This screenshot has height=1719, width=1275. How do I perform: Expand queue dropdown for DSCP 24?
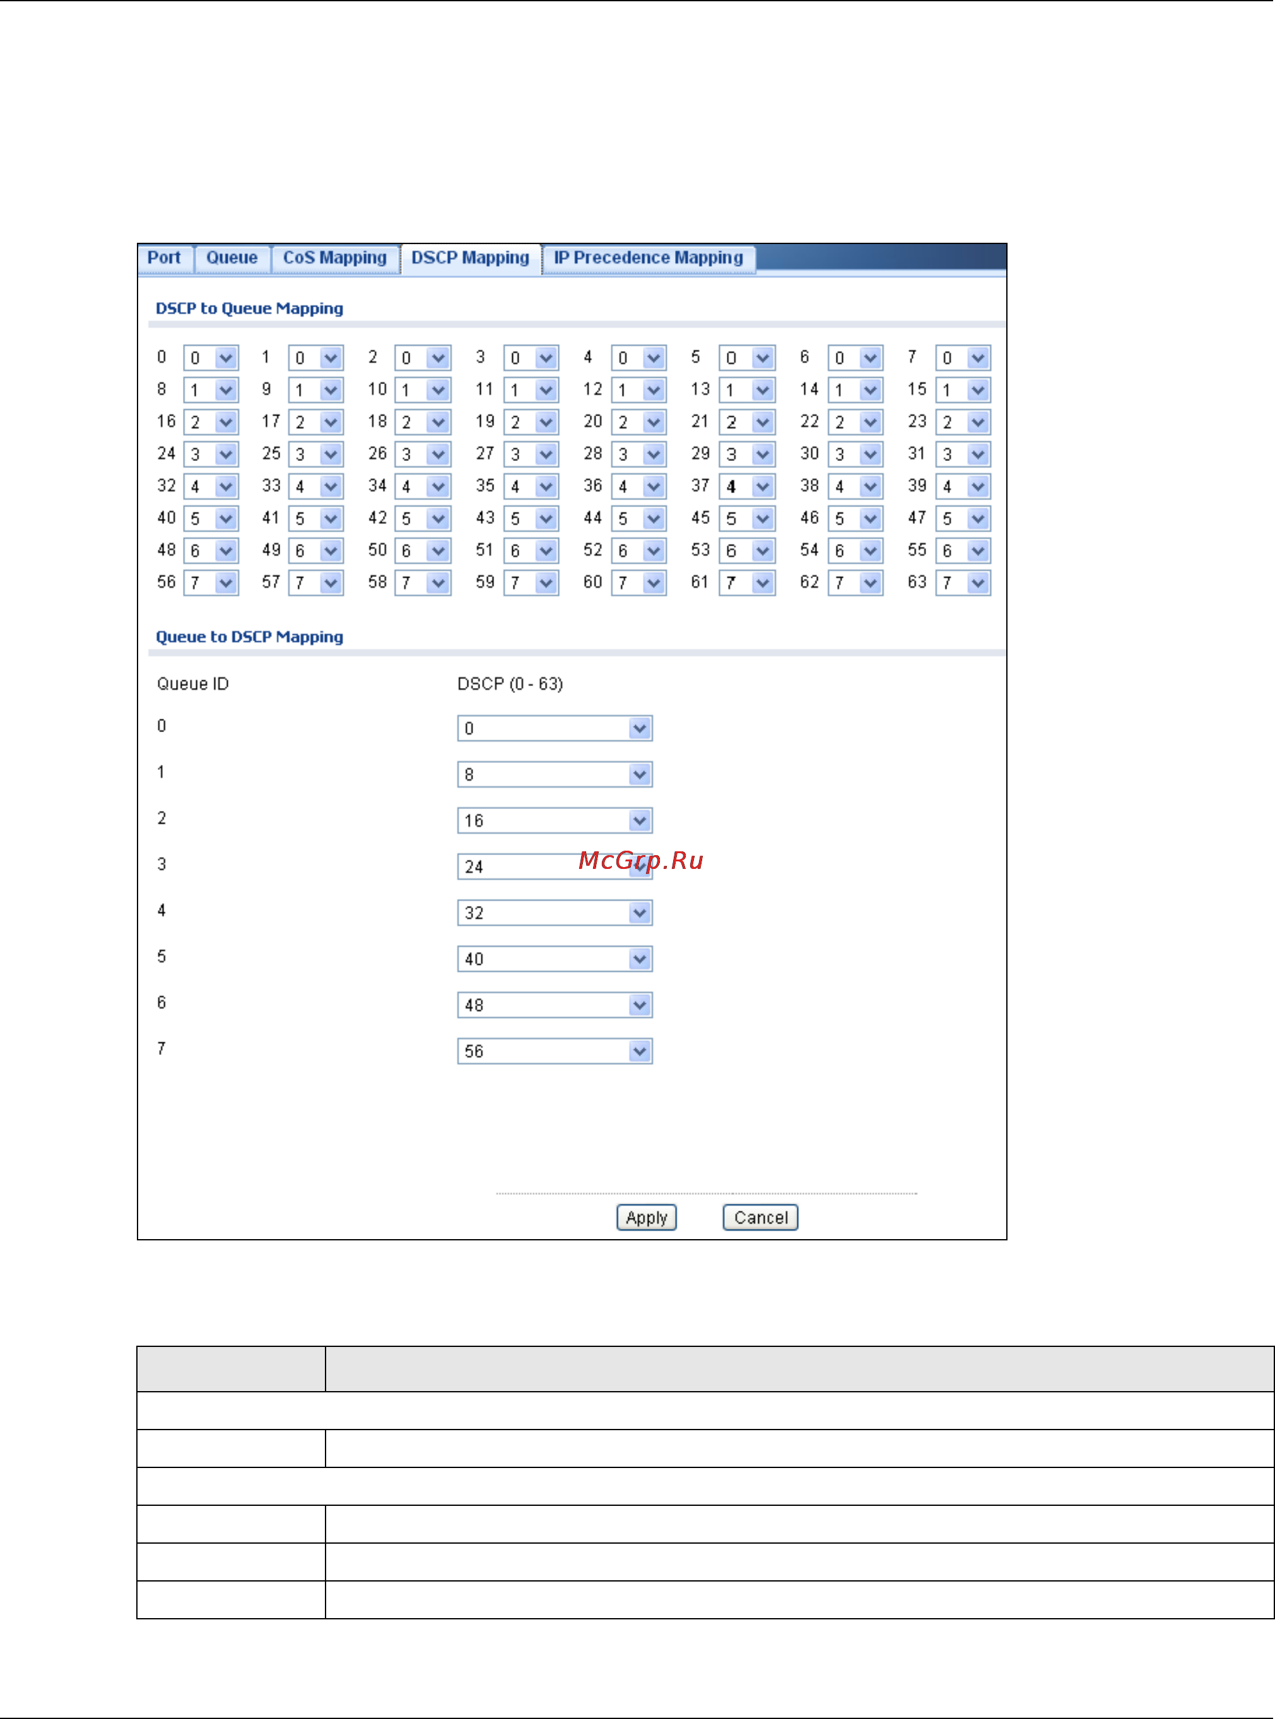[x=211, y=455]
